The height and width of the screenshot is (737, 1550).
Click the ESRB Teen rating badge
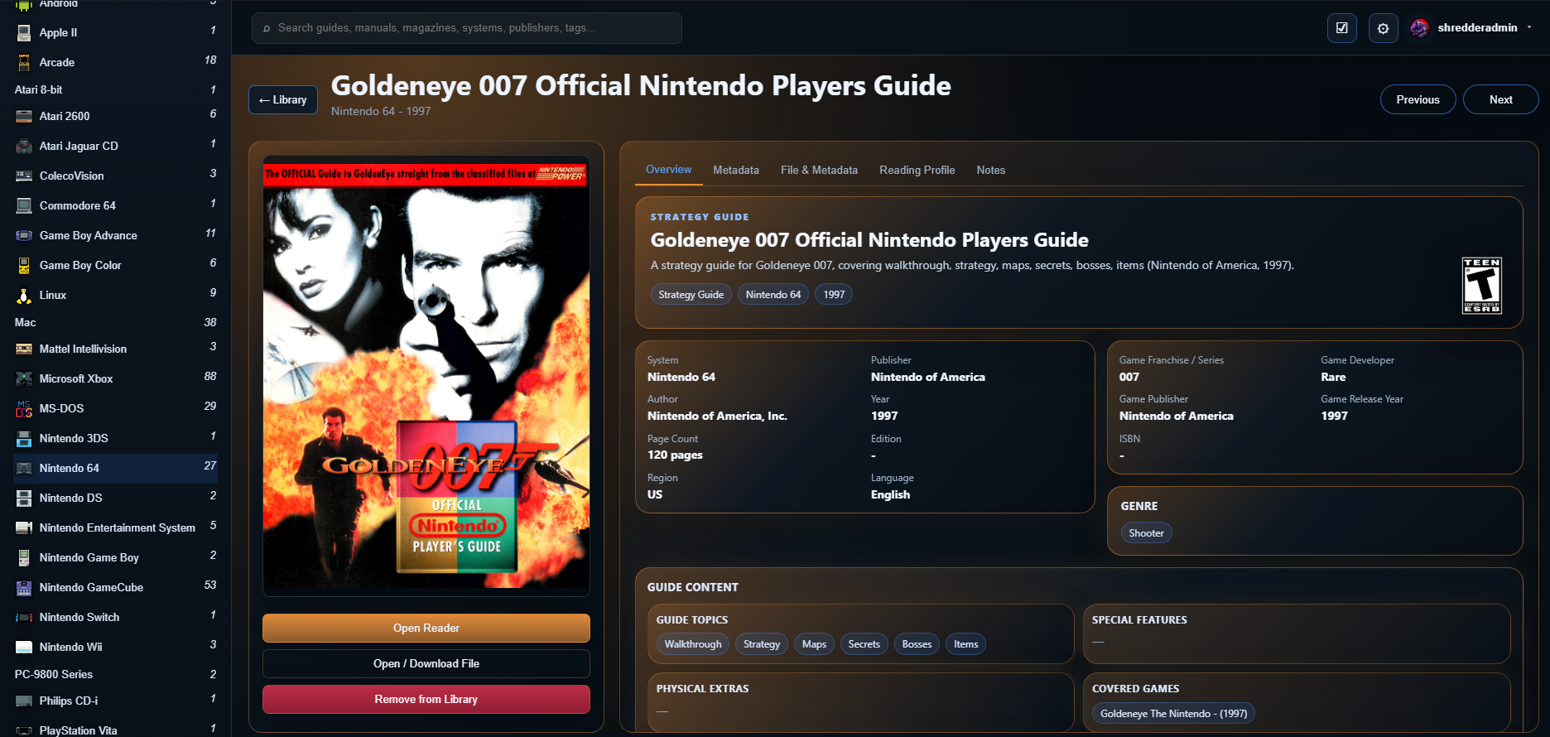tap(1481, 286)
